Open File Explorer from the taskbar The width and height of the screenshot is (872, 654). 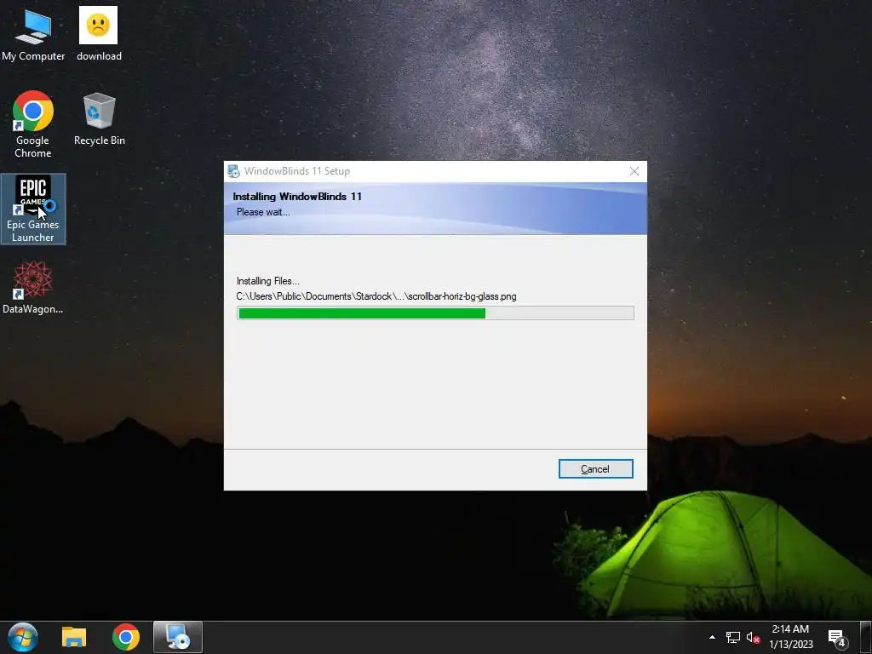point(74,637)
